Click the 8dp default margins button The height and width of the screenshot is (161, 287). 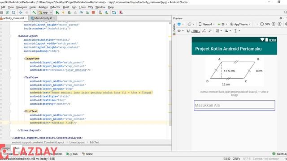coord(196,31)
